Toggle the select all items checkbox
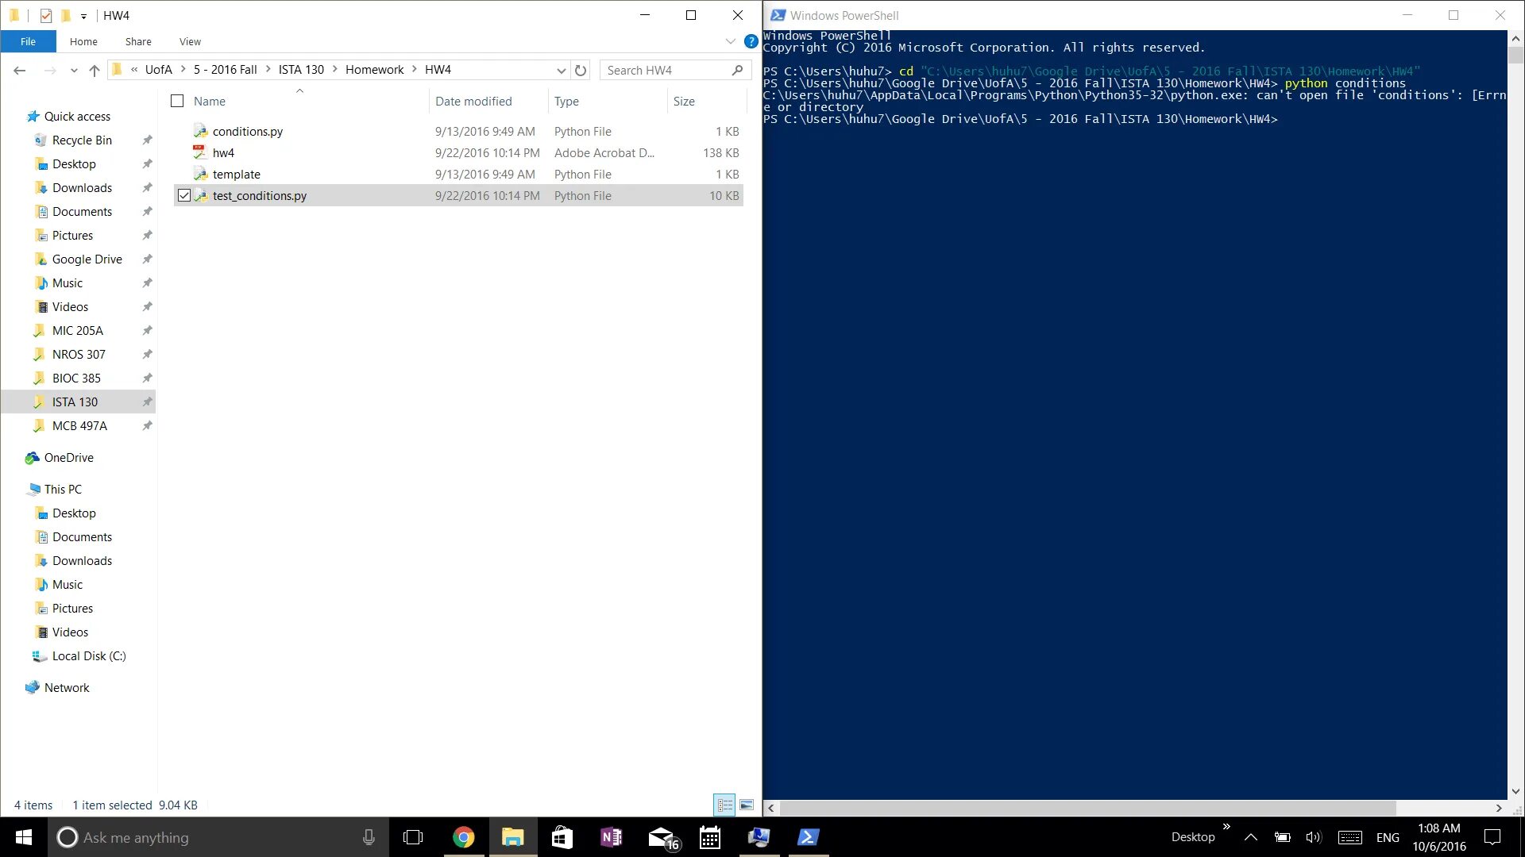The height and width of the screenshot is (857, 1525). [x=177, y=101]
